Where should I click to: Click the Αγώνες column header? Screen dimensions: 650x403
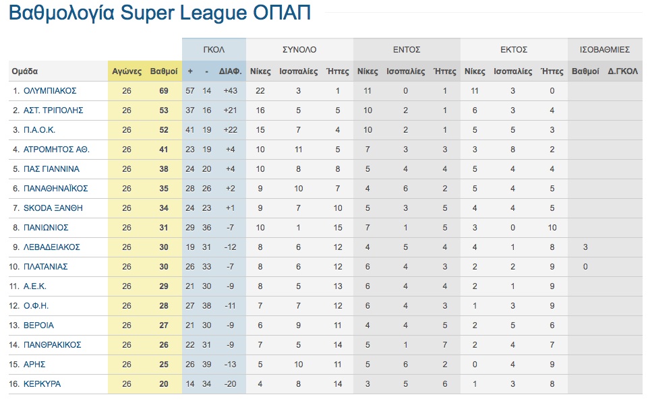coord(126,71)
